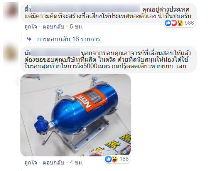The height and width of the screenshot is (171, 211).
Task: Open the 5 ชม. timestamp link
Action: pos(76,27)
